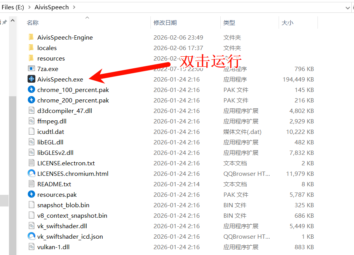Click the folder name AivisSpeech-Engine
This screenshot has height=255, width=354.
(x=65, y=37)
